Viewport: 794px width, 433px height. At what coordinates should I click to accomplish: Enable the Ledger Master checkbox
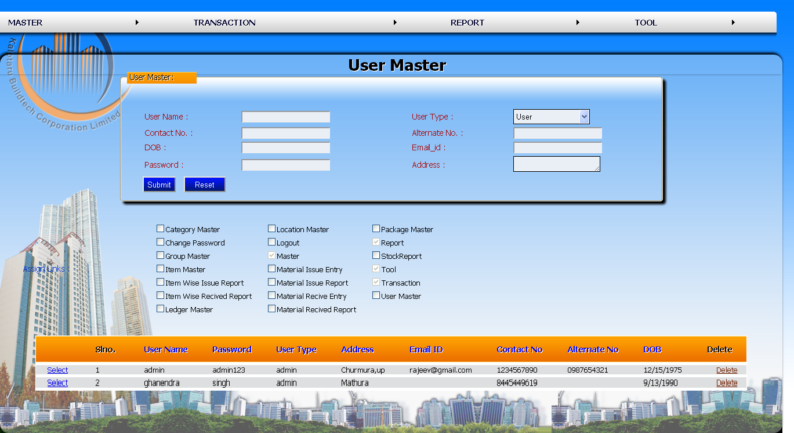[x=160, y=308]
